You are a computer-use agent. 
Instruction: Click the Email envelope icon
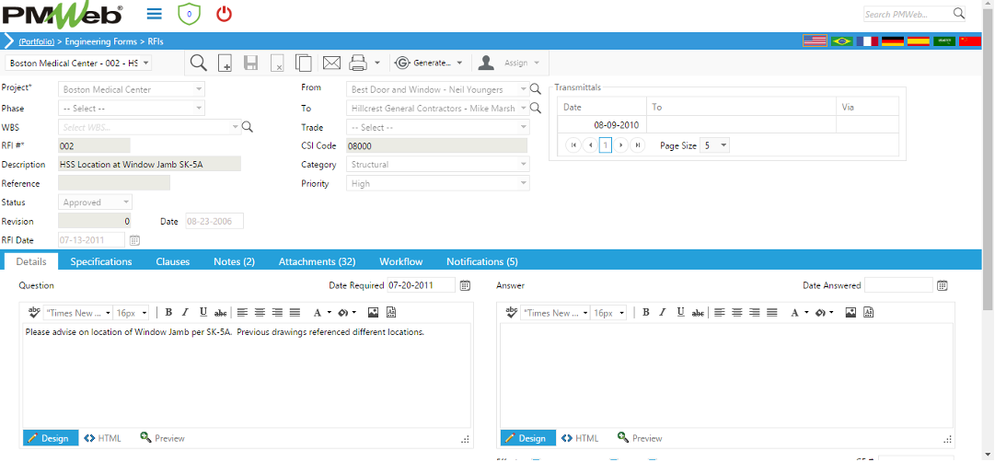point(332,63)
